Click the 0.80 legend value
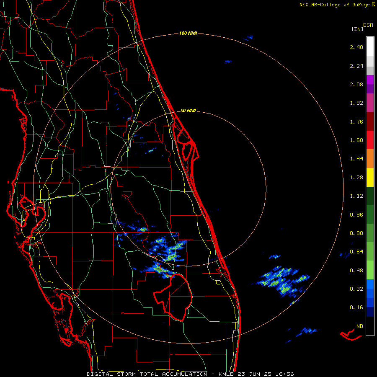 356,233
